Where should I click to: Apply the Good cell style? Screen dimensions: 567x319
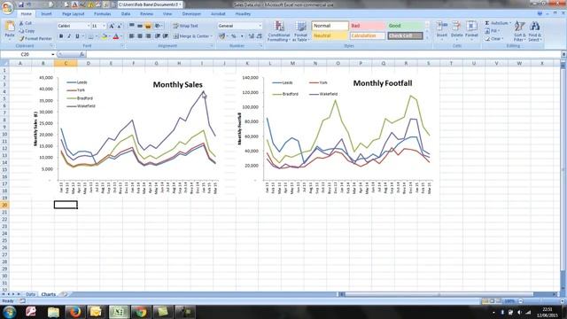pos(405,26)
